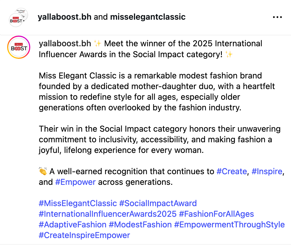Open yallaboost.bh profile from the header
291x246 pixels.
coord(64,17)
